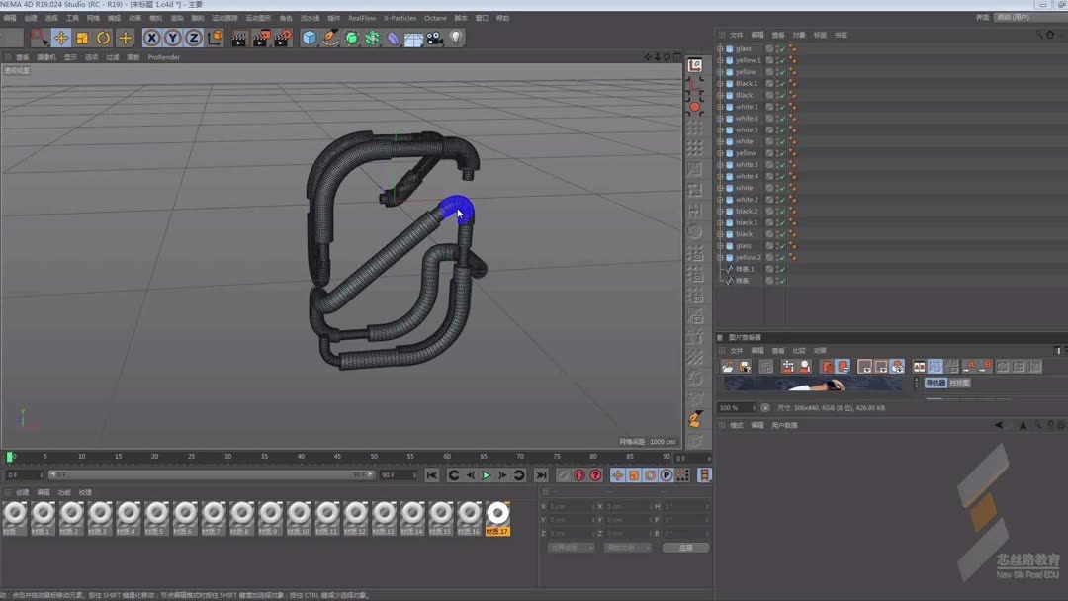This screenshot has width=1068, height=601.
Task: Expand the white.3 object tree
Action: [721, 164]
